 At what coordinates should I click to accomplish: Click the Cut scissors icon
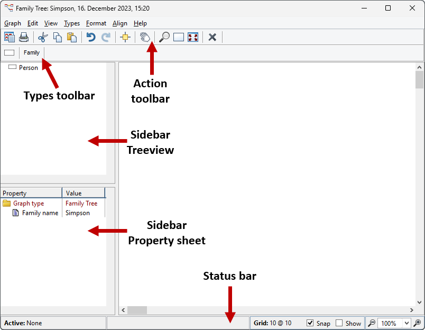[43, 37]
